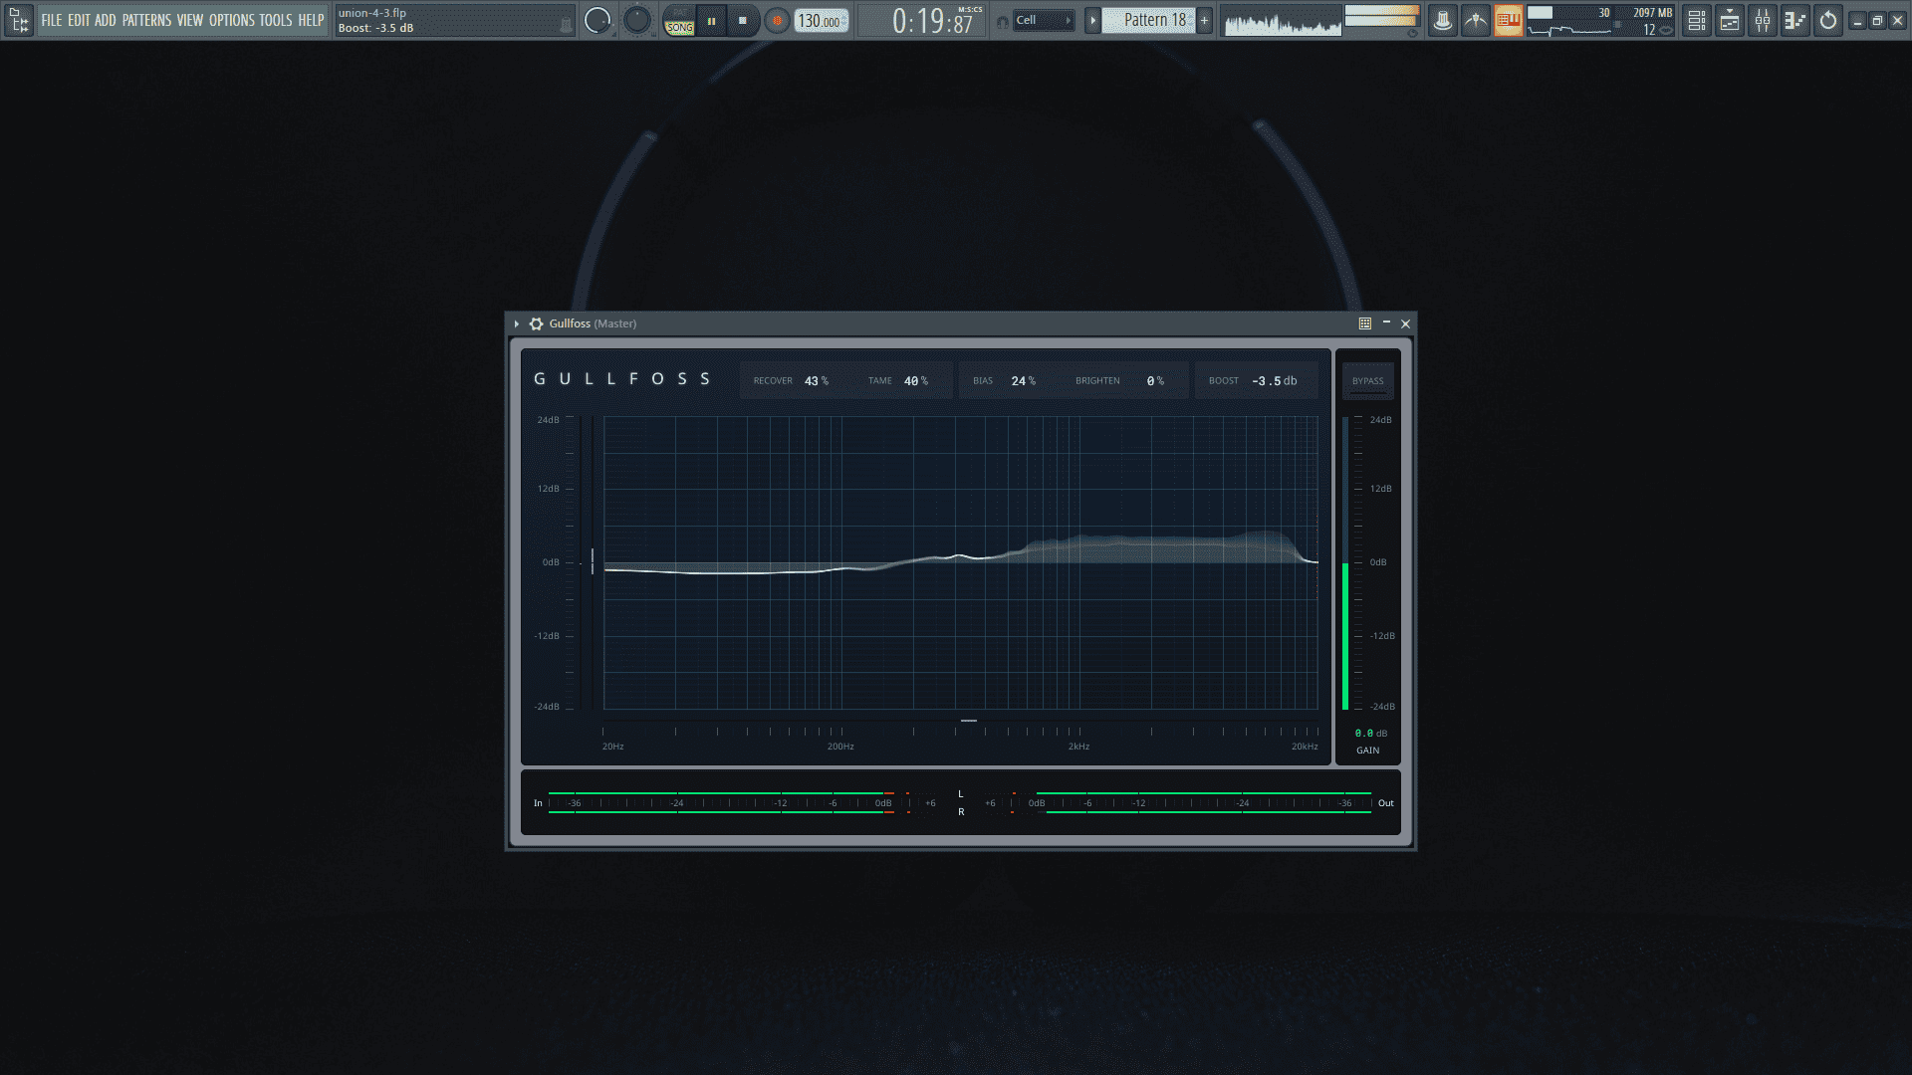The height and width of the screenshot is (1075, 1912).
Task: Minimize the Gullfoss plugin window
Action: [x=1386, y=323]
